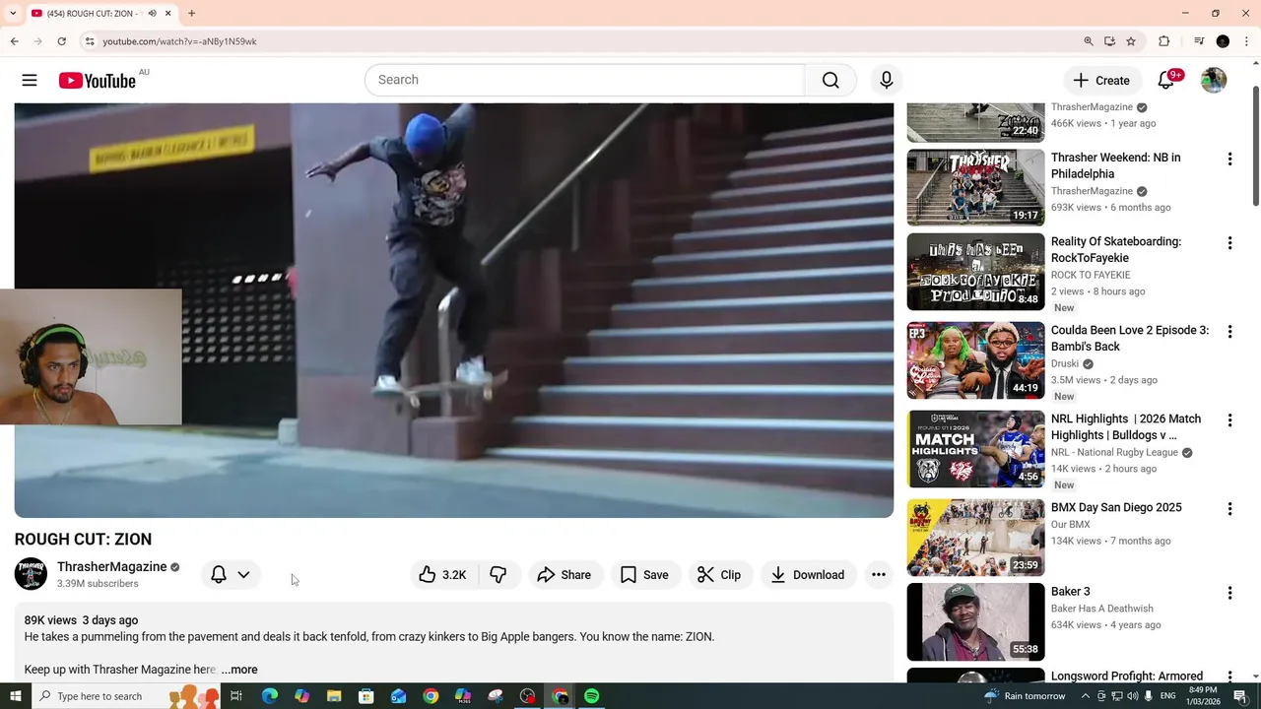This screenshot has width=1261, height=709.
Task: Open options for Thrasher Weekend: NB video
Action: pos(1229,159)
